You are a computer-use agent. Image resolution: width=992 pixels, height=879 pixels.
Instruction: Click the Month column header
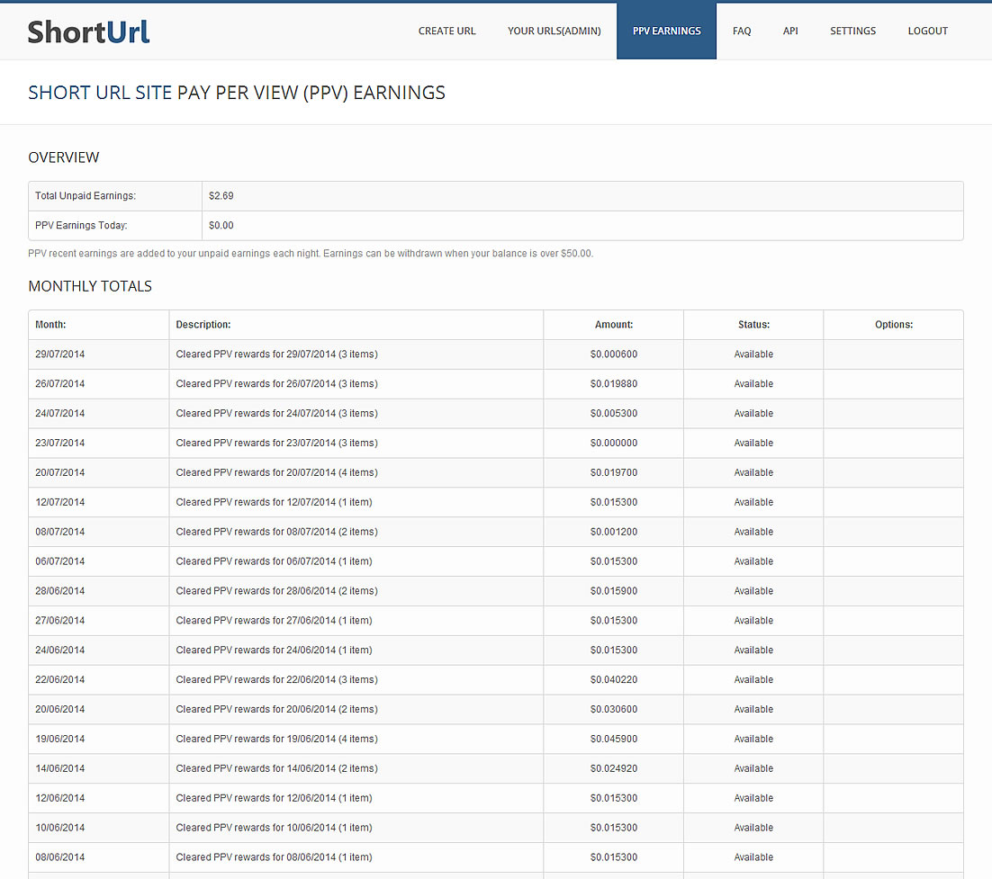pyautogui.click(x=50, y=325)
